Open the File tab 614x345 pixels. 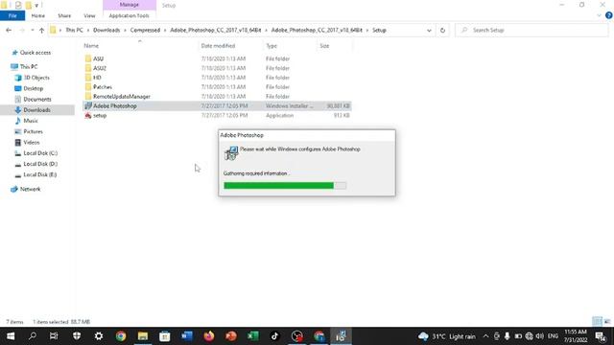click(12, 15)
